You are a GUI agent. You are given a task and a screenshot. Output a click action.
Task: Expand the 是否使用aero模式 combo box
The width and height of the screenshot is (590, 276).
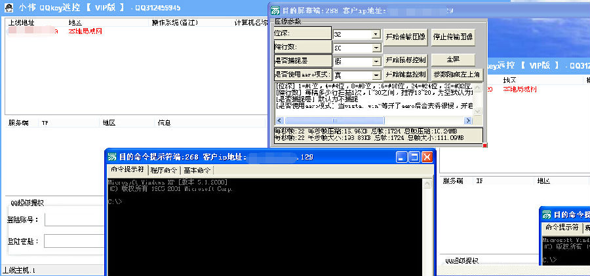pyautogui.click(x=376, y=75)
